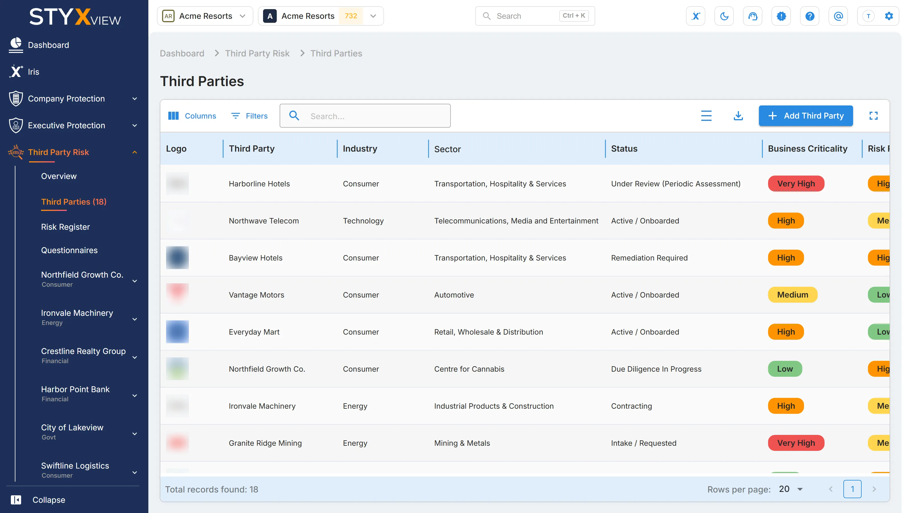
Task: Download the third parties list
Action: (x=738, y=116)
